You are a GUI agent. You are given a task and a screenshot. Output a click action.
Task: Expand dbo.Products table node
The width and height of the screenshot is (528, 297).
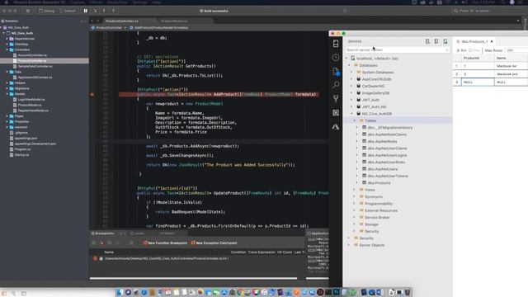pyautogui.click(x=357, y=183)
